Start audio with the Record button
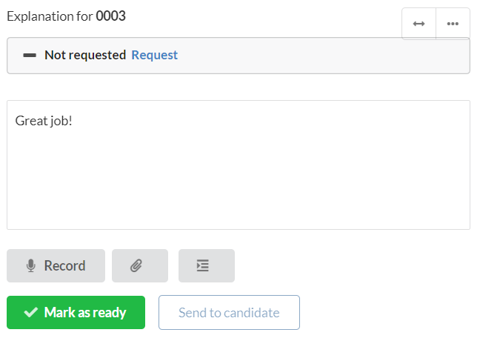480x341 pixels. click(x=56, y=265)
